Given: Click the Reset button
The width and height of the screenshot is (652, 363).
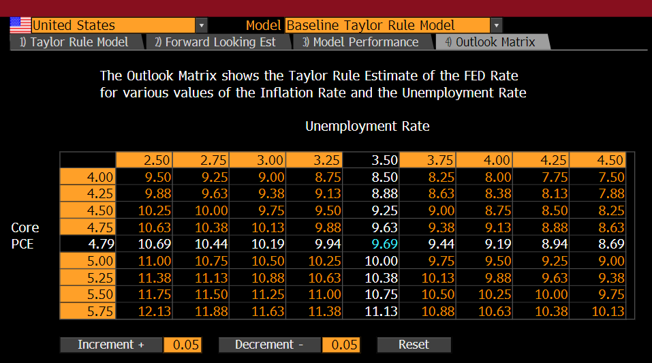Looking at the screenshot, I should point(414,345).
